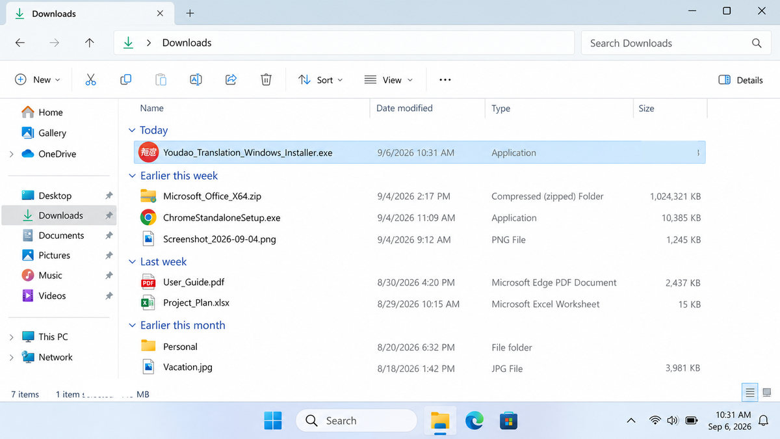Viewport: 780px width, 439px height.
Task: Click the Downloads breadcrumb in address bar
Action: [187, 43]
